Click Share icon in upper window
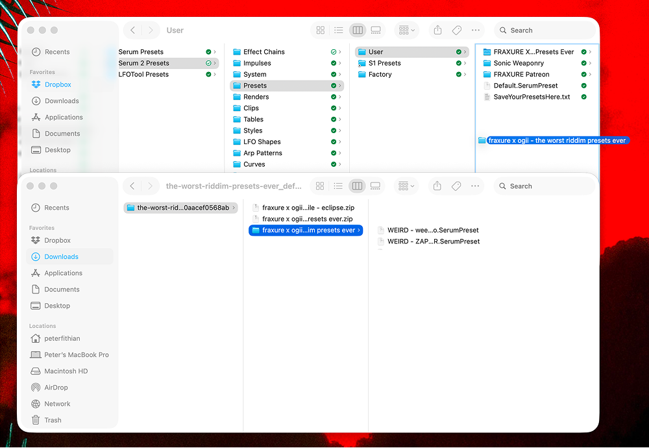The height and width of the screenshot is (448, 649). (x=437, y=31)
